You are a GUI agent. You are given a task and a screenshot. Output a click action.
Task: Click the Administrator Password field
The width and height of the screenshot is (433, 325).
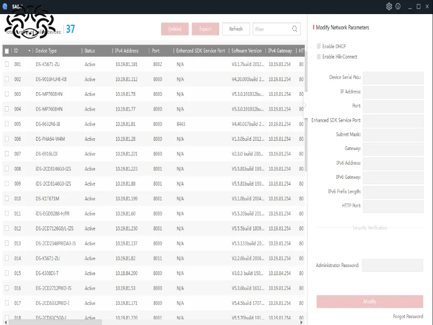tap(394, 265)
